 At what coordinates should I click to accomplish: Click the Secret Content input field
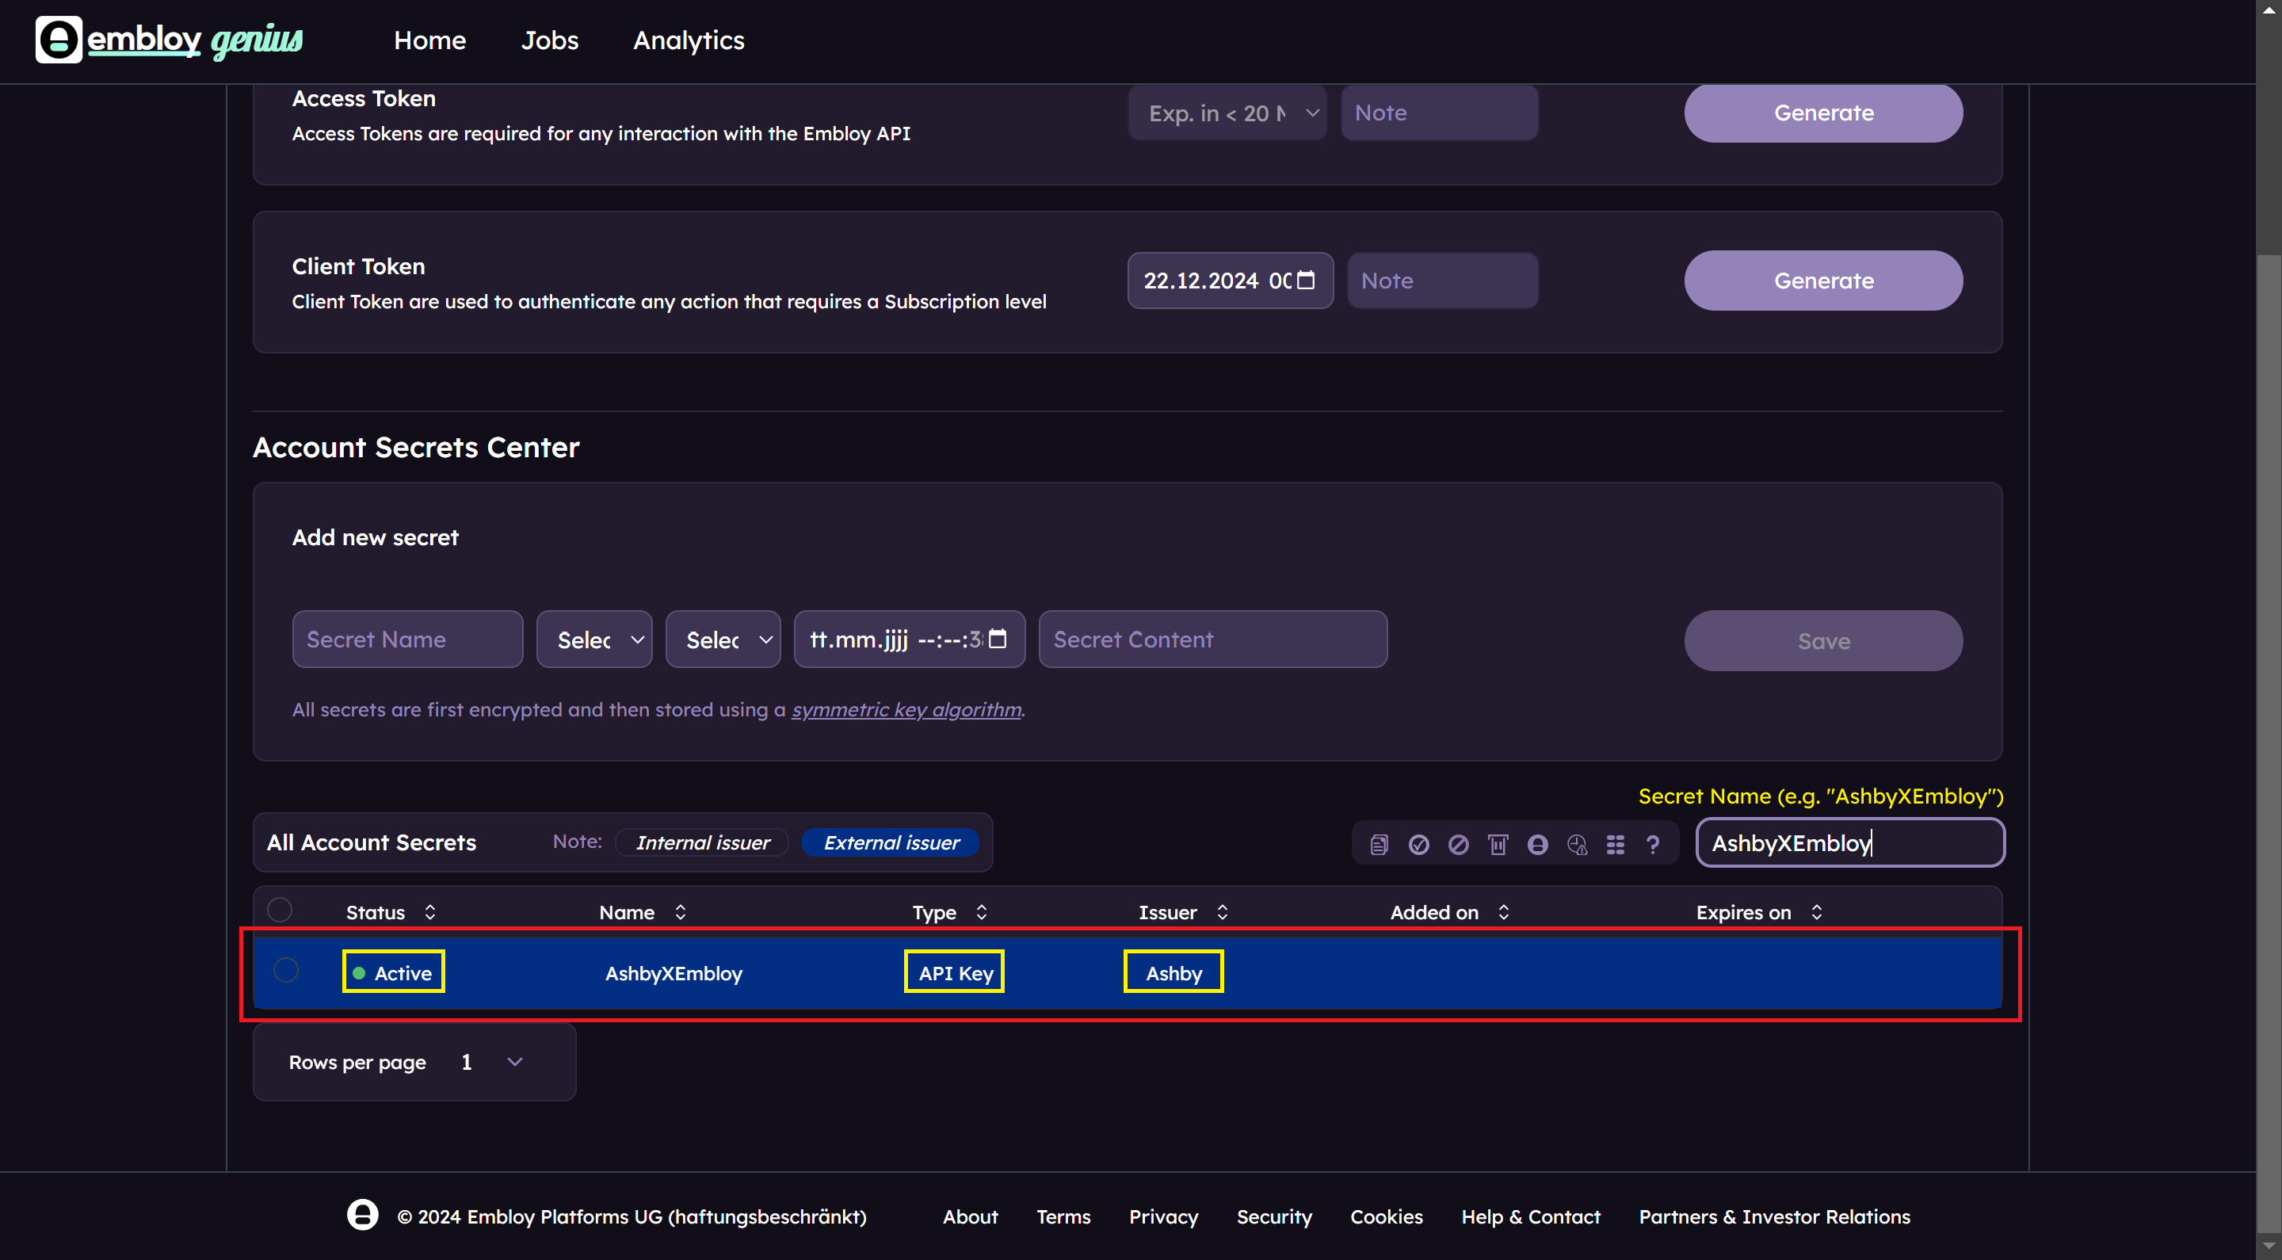pyautogui.click(x=1213, y=639)
